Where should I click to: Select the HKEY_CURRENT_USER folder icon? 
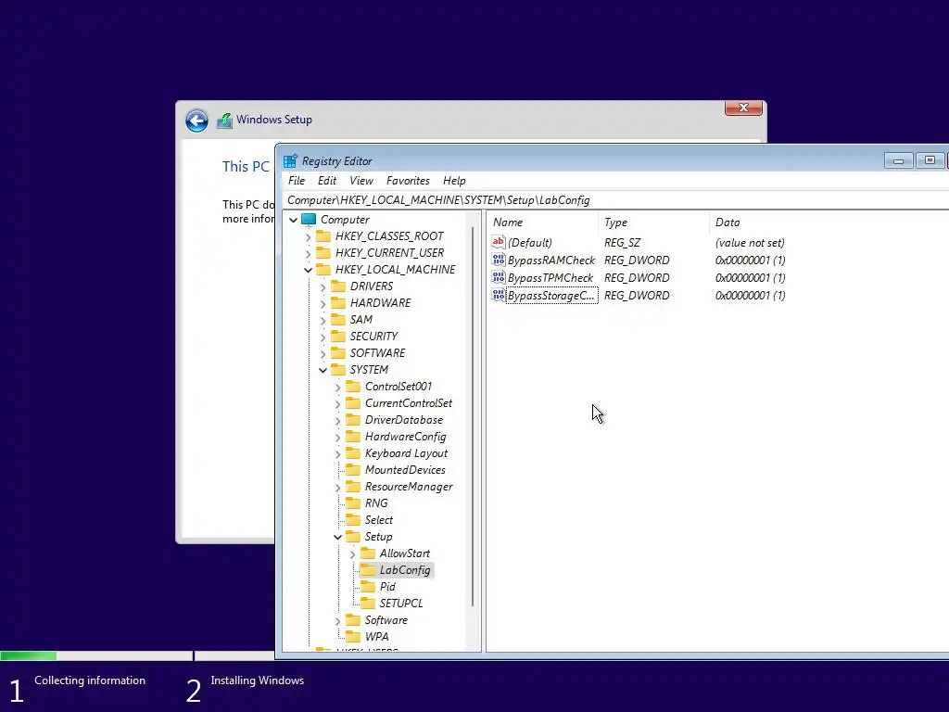tap(323, 252)
